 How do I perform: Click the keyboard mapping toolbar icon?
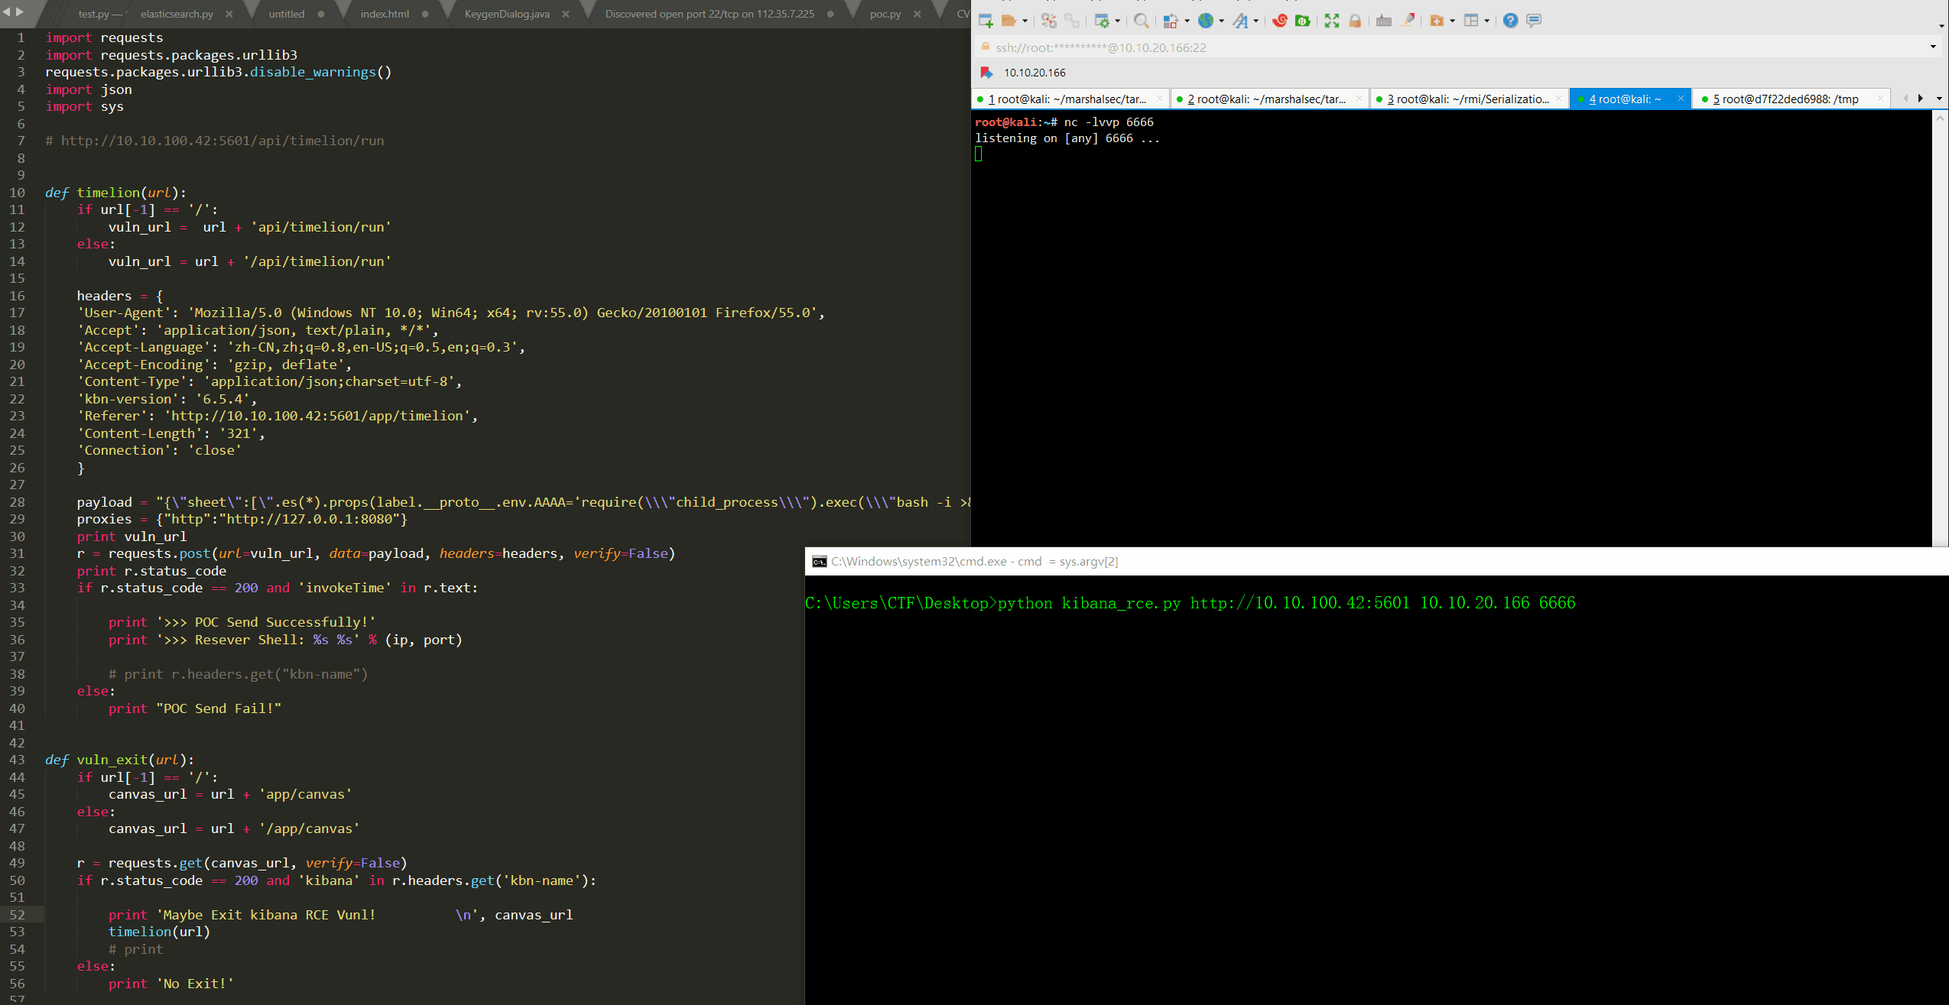(x=1383, y=21)
